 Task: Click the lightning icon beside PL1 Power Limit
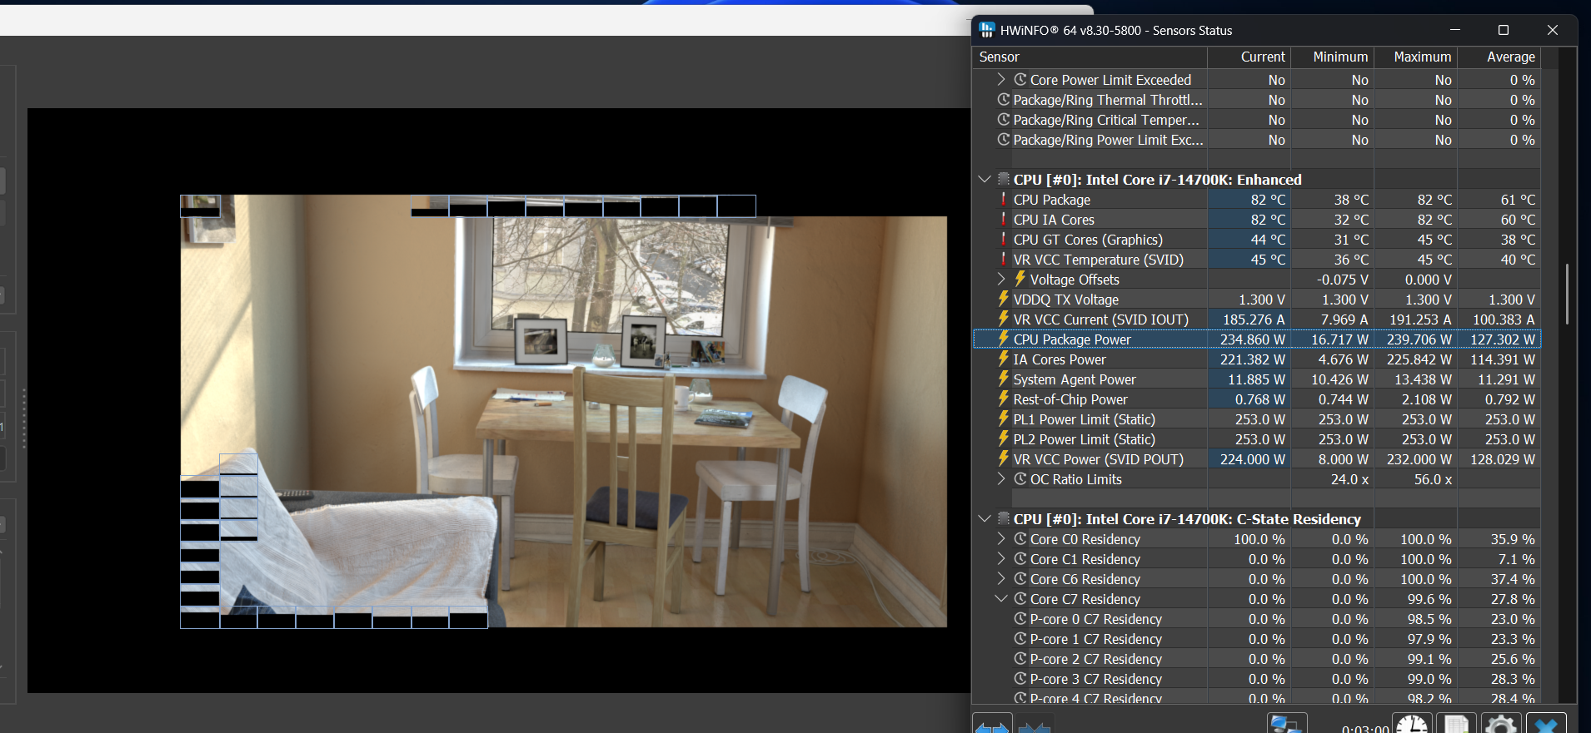pyautogui.click(x=1003, y=419)
